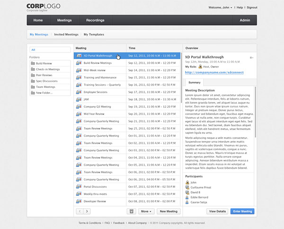
Task: Click participant icon for Gaurav Satija
Action: pos(187,202)
